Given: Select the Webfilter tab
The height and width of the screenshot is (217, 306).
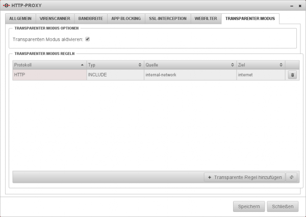Looking at the screenshot, I should point(206,18).
